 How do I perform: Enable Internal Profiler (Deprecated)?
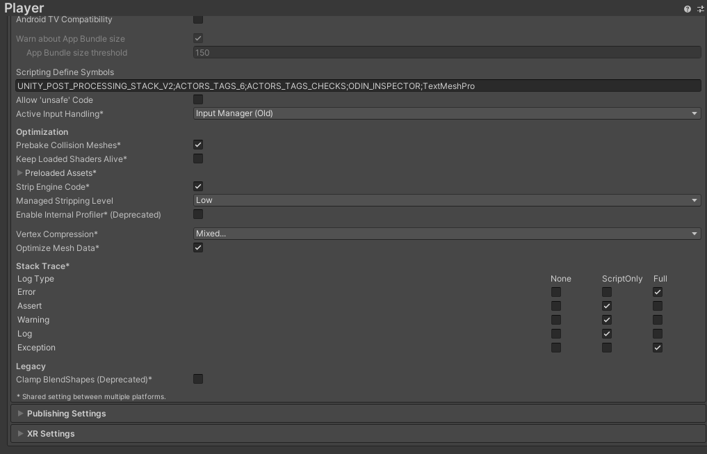(x=198, y=214)
